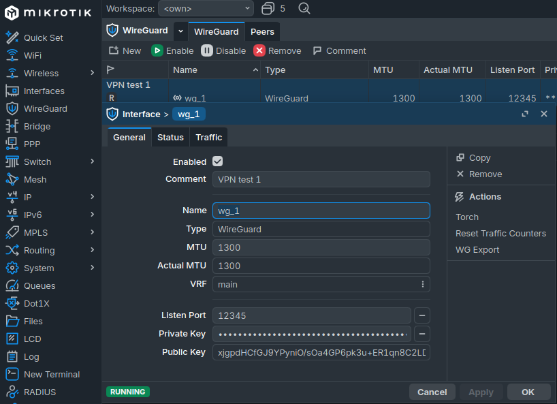Click the green Enable play icon
Screen dimensions: 557x404
pos(157,51)
